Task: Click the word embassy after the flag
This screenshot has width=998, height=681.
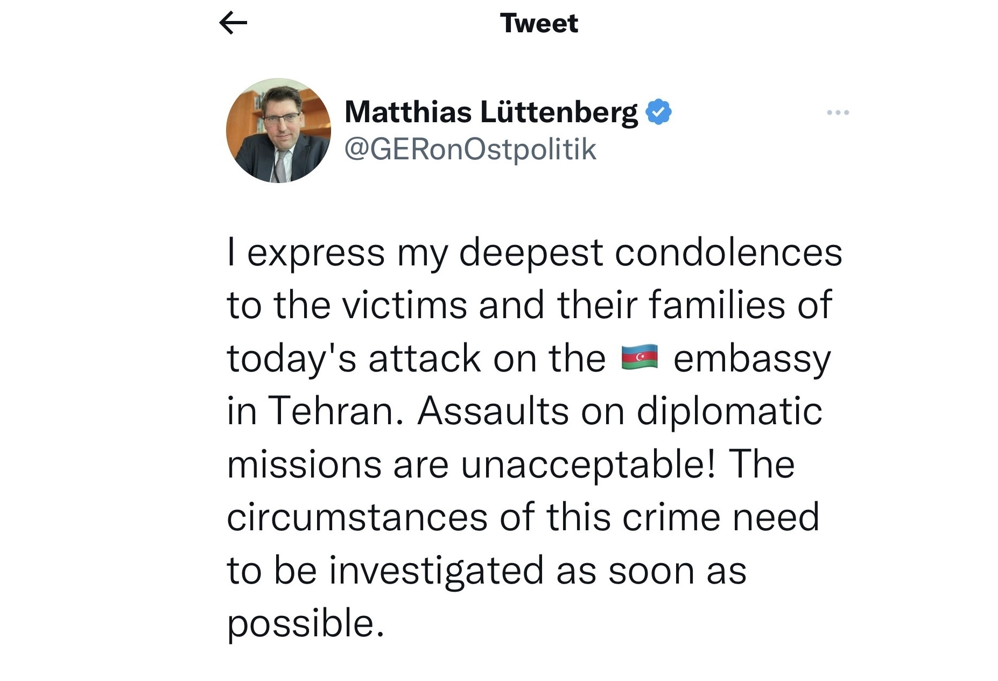Action: point(752,360)
